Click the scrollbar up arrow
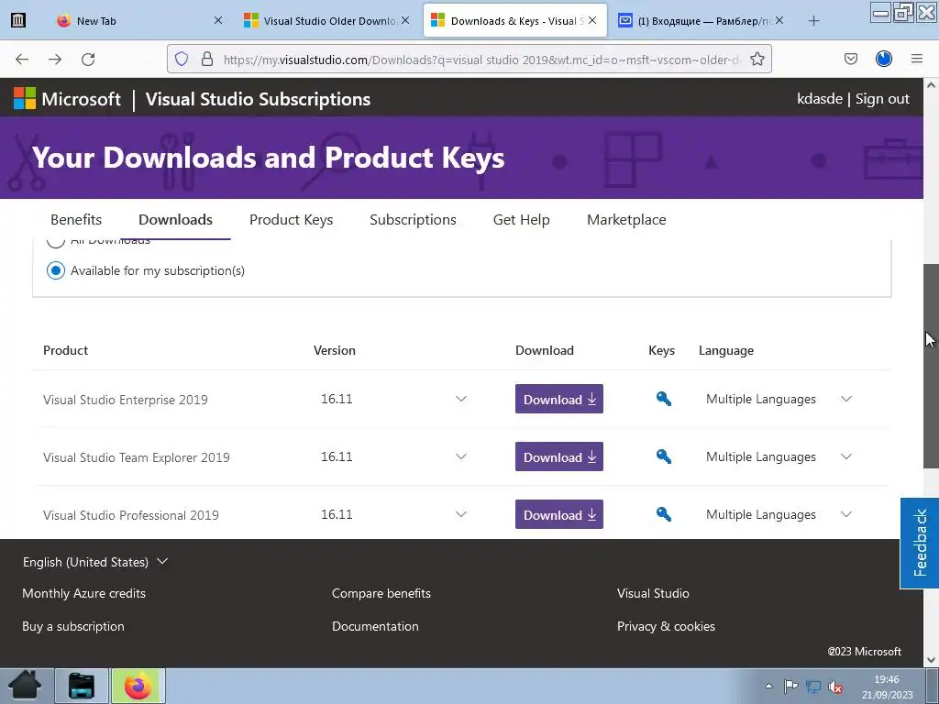 click(x=932, y=85)
